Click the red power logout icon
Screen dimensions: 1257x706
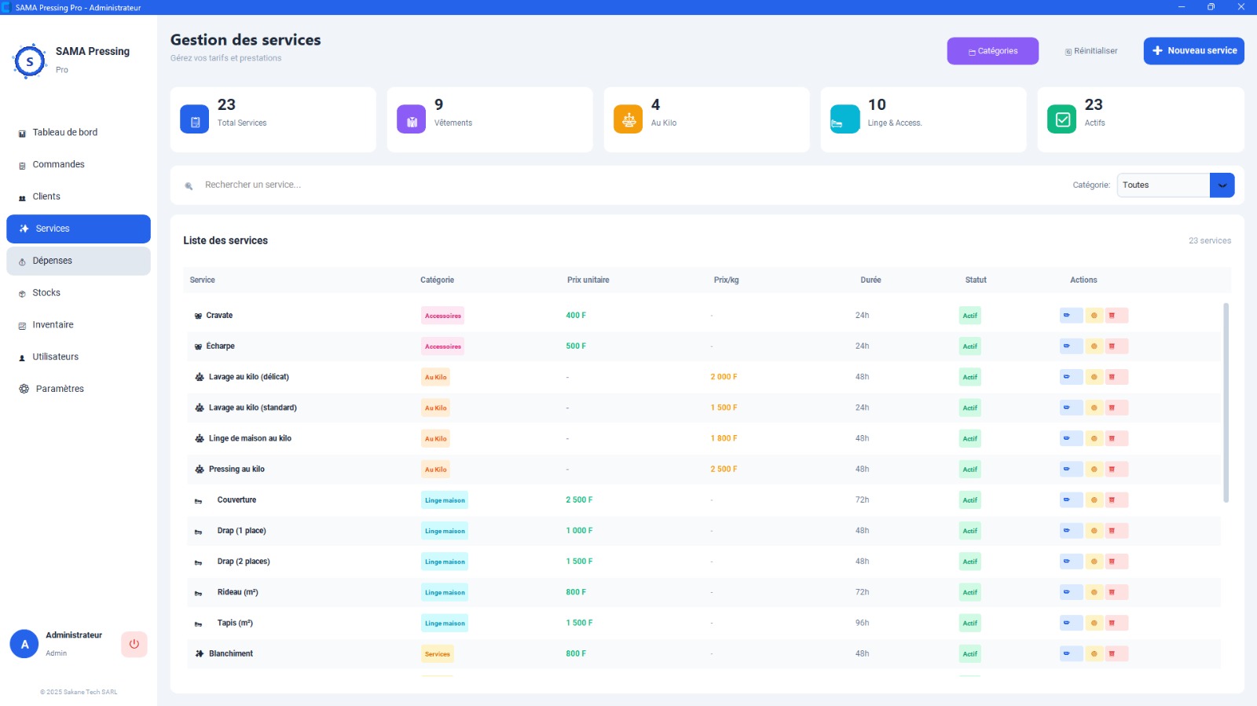click(x=134, y=644)
